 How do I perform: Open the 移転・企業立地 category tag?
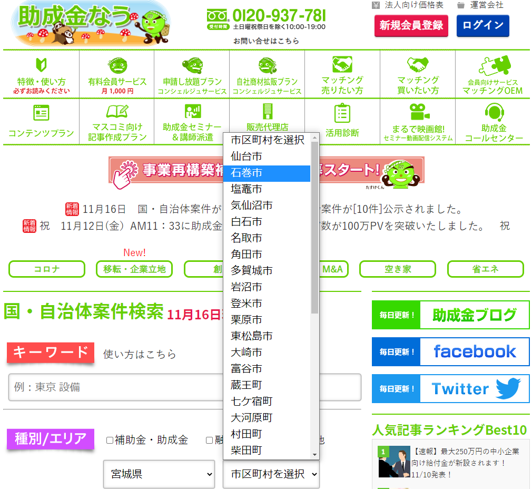134,269
